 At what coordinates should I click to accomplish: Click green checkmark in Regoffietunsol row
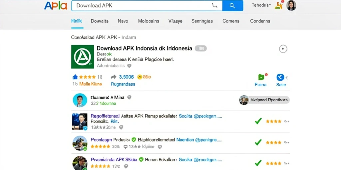coord(258,121)
